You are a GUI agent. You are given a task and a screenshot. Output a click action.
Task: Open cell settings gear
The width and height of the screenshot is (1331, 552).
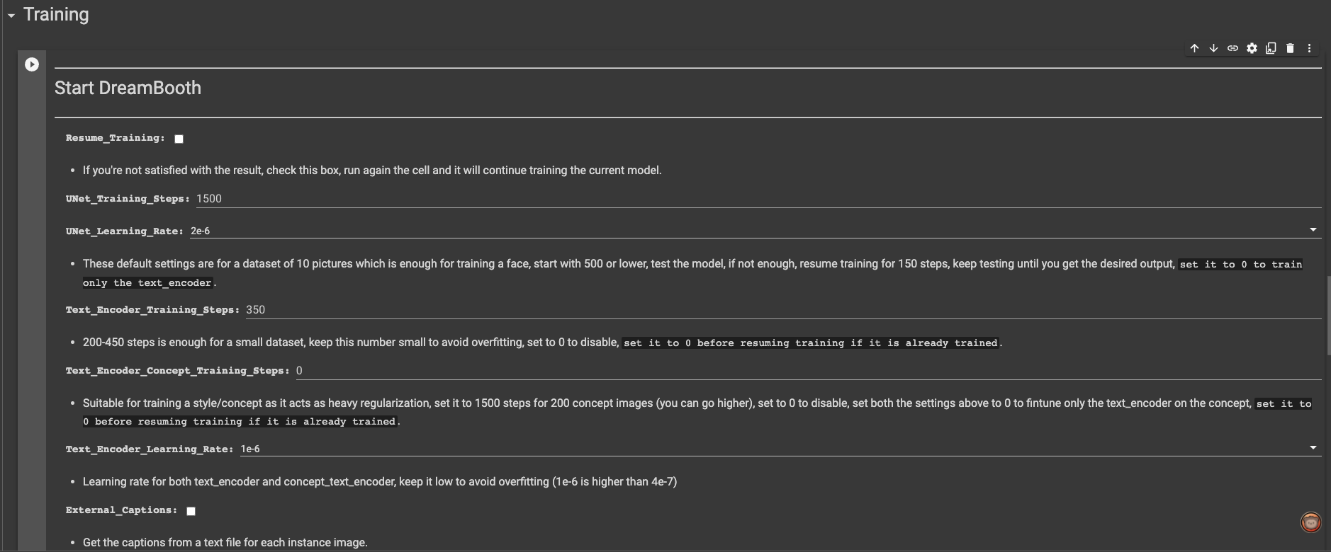(1252, 48)
